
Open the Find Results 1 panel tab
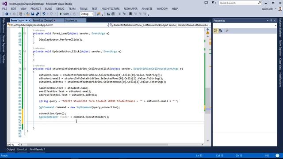point(37,149)
